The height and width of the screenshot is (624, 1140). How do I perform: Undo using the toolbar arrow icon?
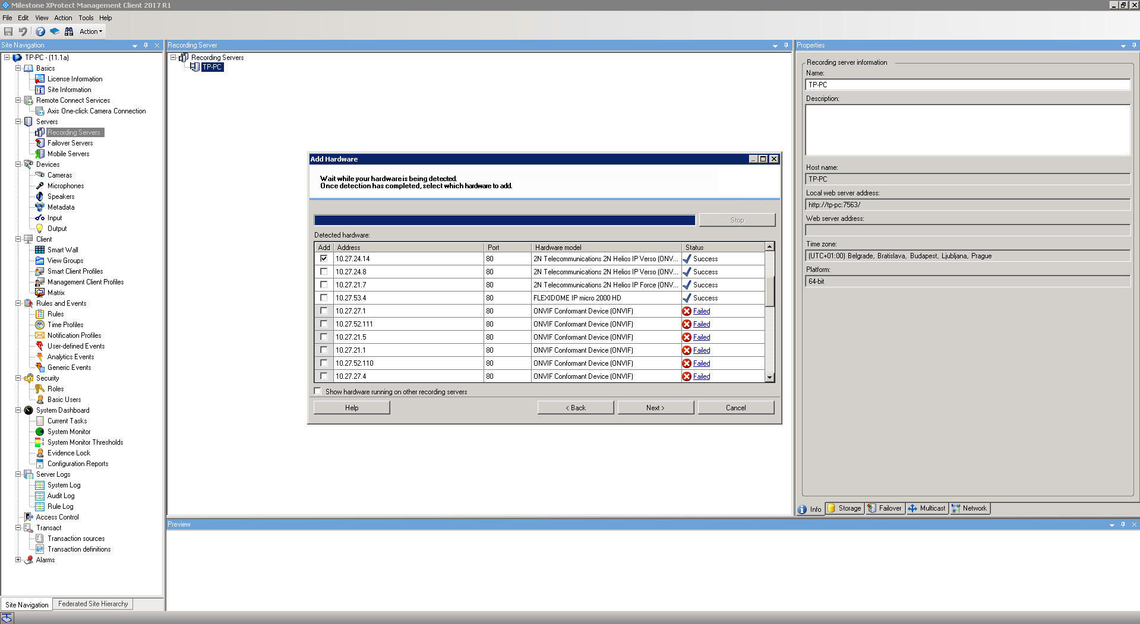click(x=23, y=31)
